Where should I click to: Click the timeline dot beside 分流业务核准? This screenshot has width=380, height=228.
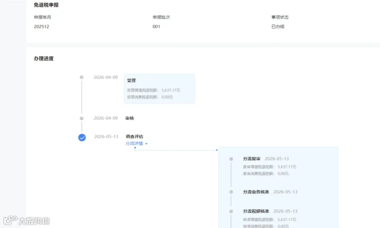click(x=231, y=192)
